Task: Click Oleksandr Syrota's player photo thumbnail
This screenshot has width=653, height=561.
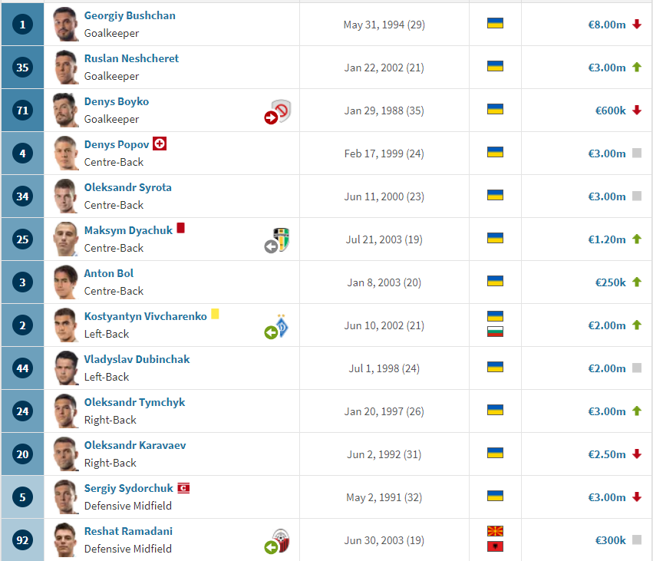Action: [66, 196]
